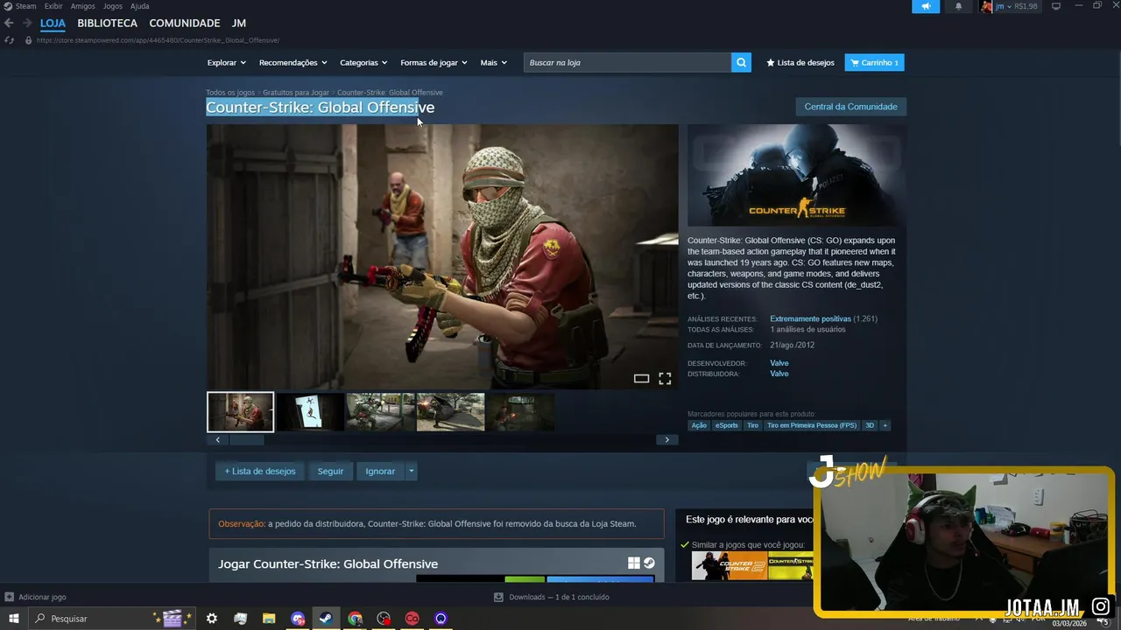Viewport: 1121px width, 630px height.
Task: Expand Formas de jogar dropdown
Action: point(434,62)
